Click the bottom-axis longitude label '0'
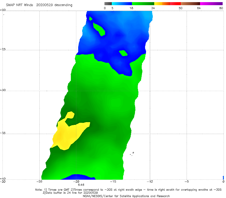This screenshot has height=198, width=226. point(224,182)
